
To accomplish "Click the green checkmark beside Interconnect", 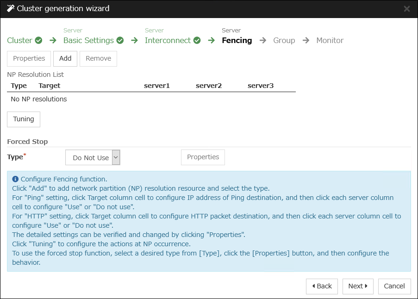I will click(197, 40).
